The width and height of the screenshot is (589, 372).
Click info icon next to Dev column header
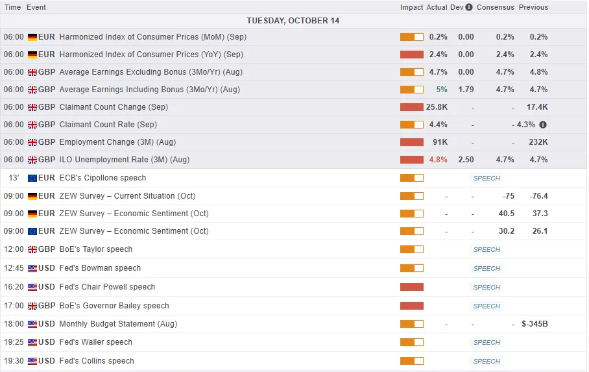(469, 8)
